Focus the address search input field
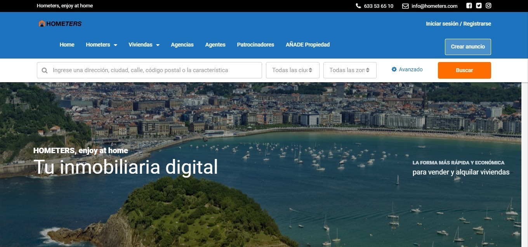The height and width of the screenshot is (247, 528). pos(155,70)
